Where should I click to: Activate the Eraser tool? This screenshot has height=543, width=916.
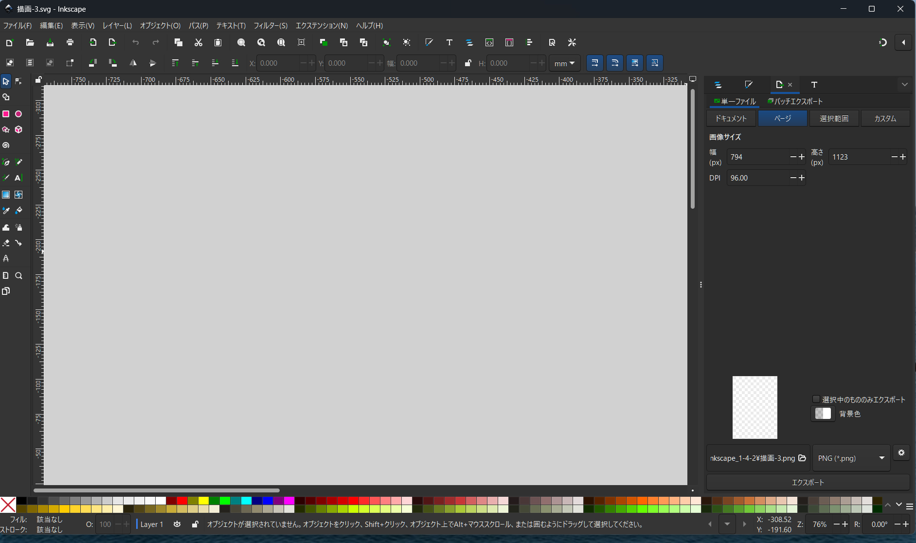(x=6, y=243)
